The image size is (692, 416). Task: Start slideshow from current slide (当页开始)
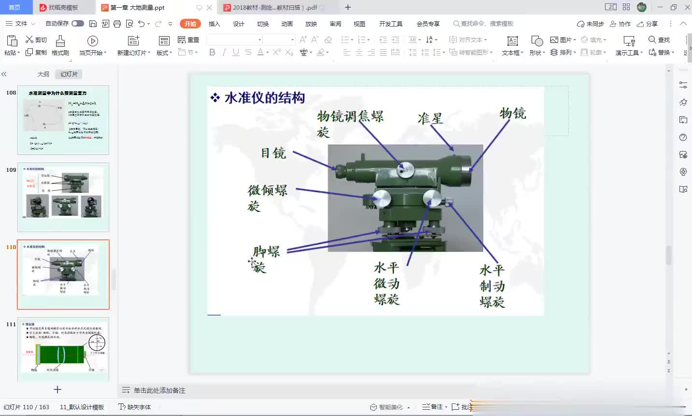tap(93, 42)
